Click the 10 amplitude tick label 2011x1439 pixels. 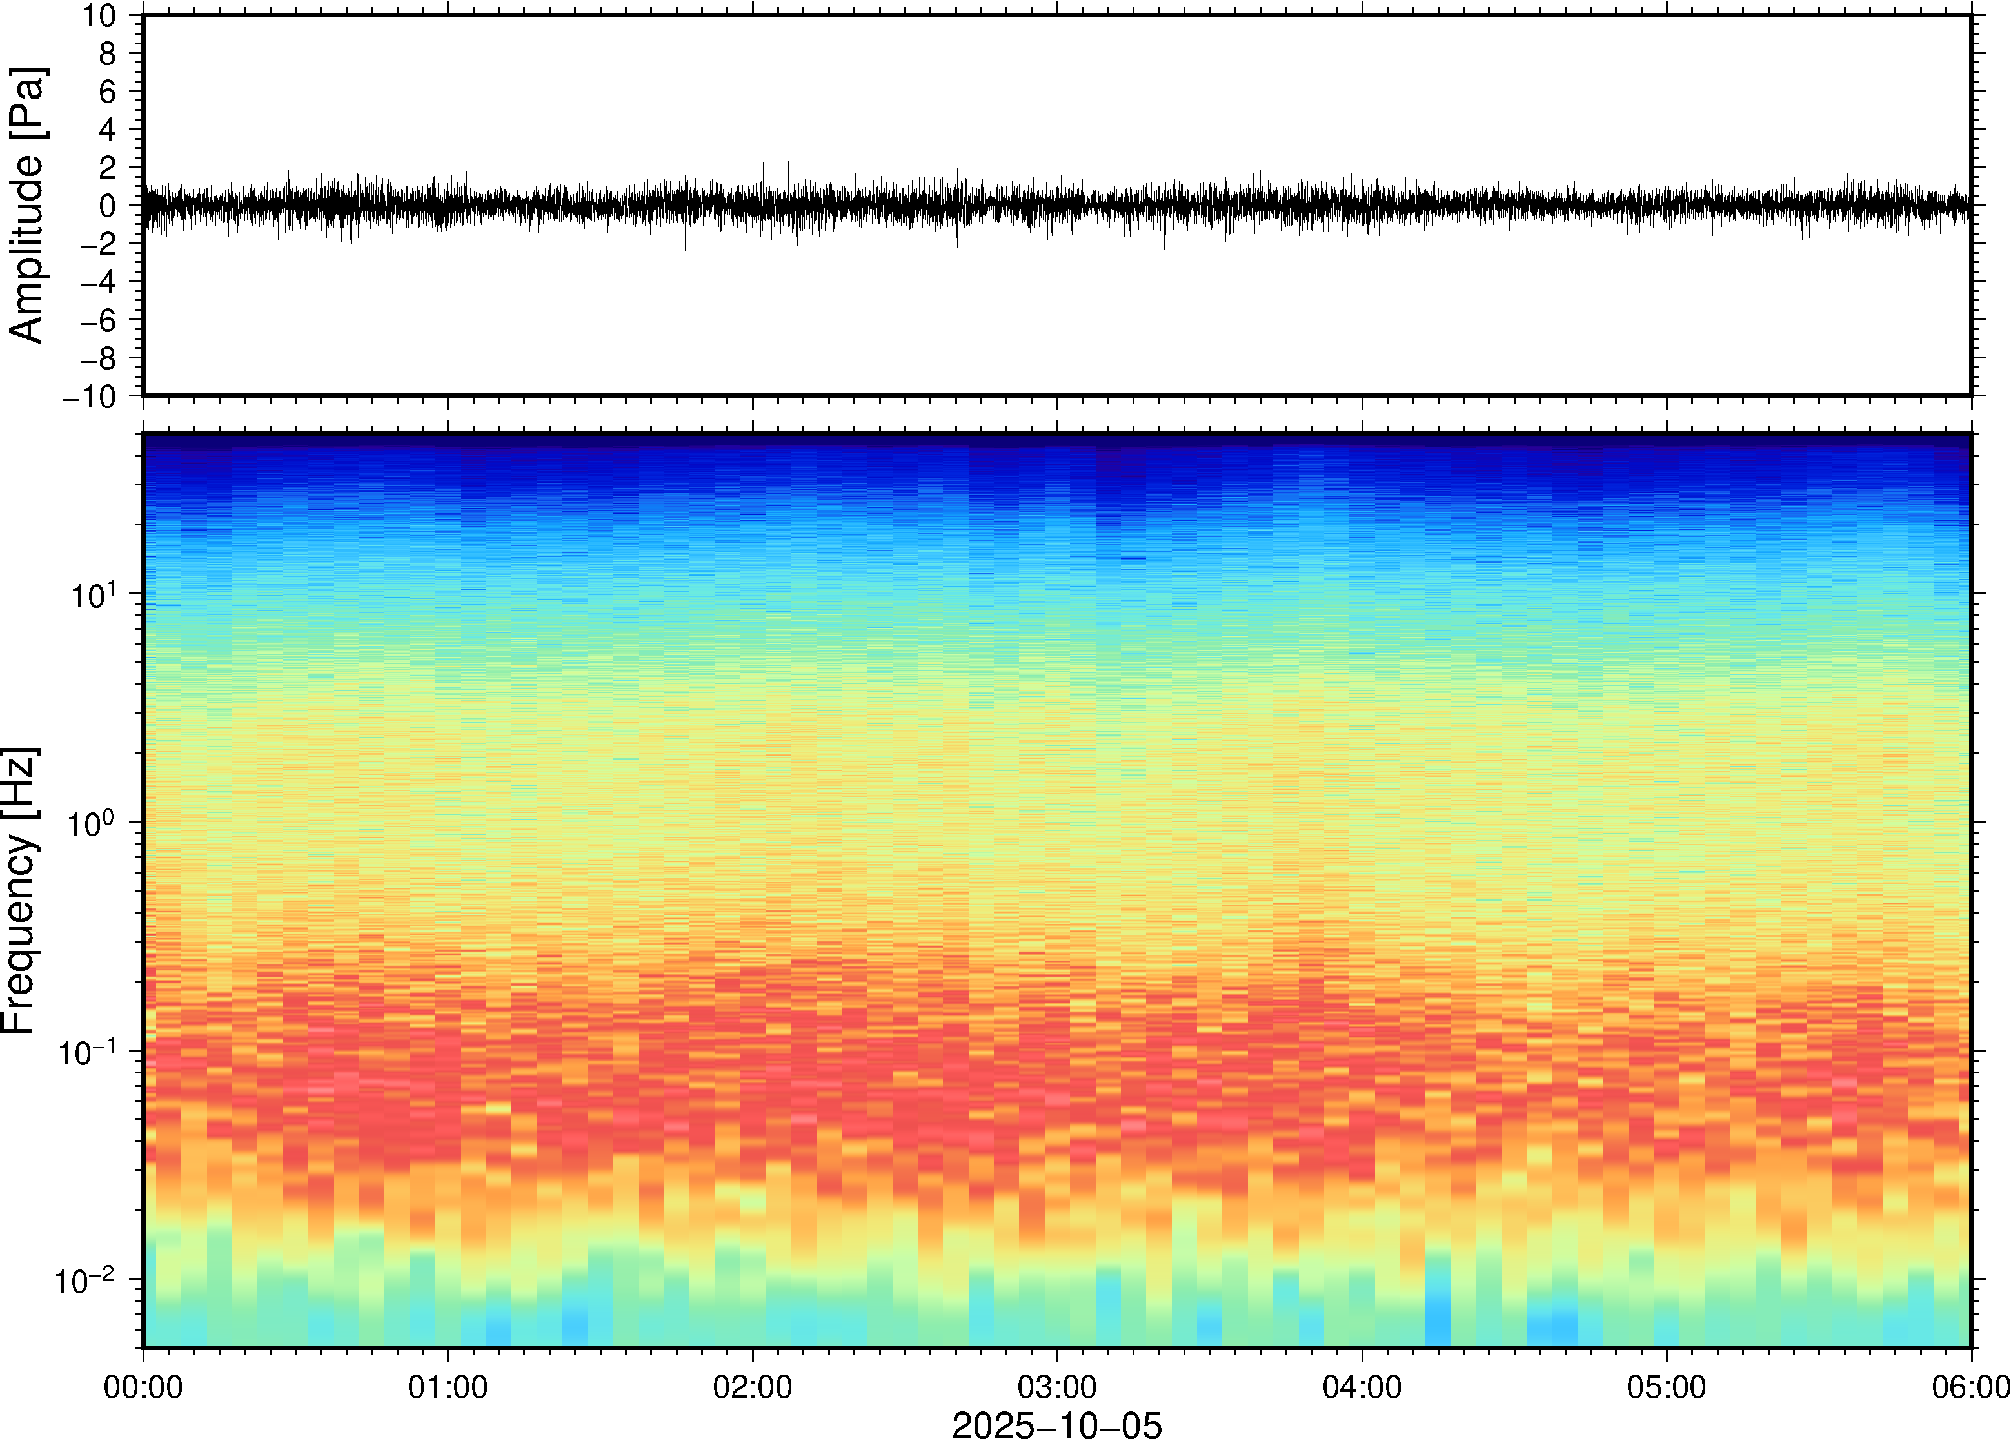coord(99,15)
